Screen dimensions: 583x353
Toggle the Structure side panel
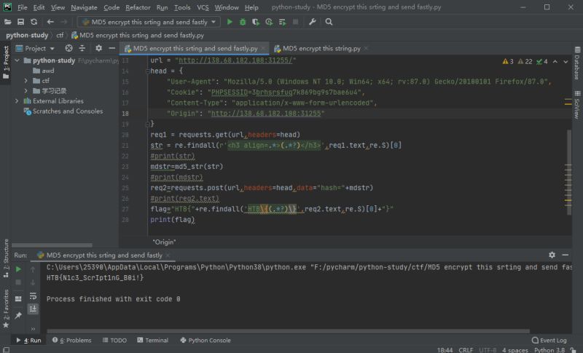(6, 258)
